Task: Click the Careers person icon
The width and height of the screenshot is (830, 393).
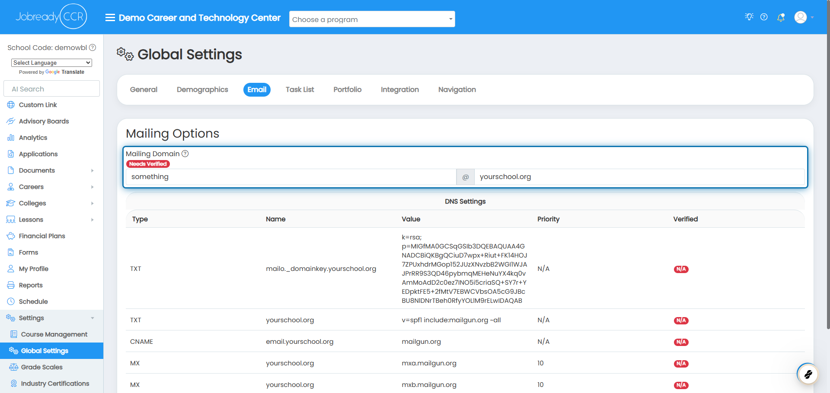Action: click(11, 187)
